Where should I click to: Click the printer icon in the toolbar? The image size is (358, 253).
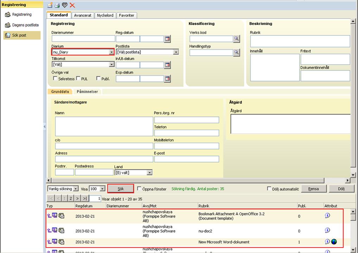coord(57,5)
